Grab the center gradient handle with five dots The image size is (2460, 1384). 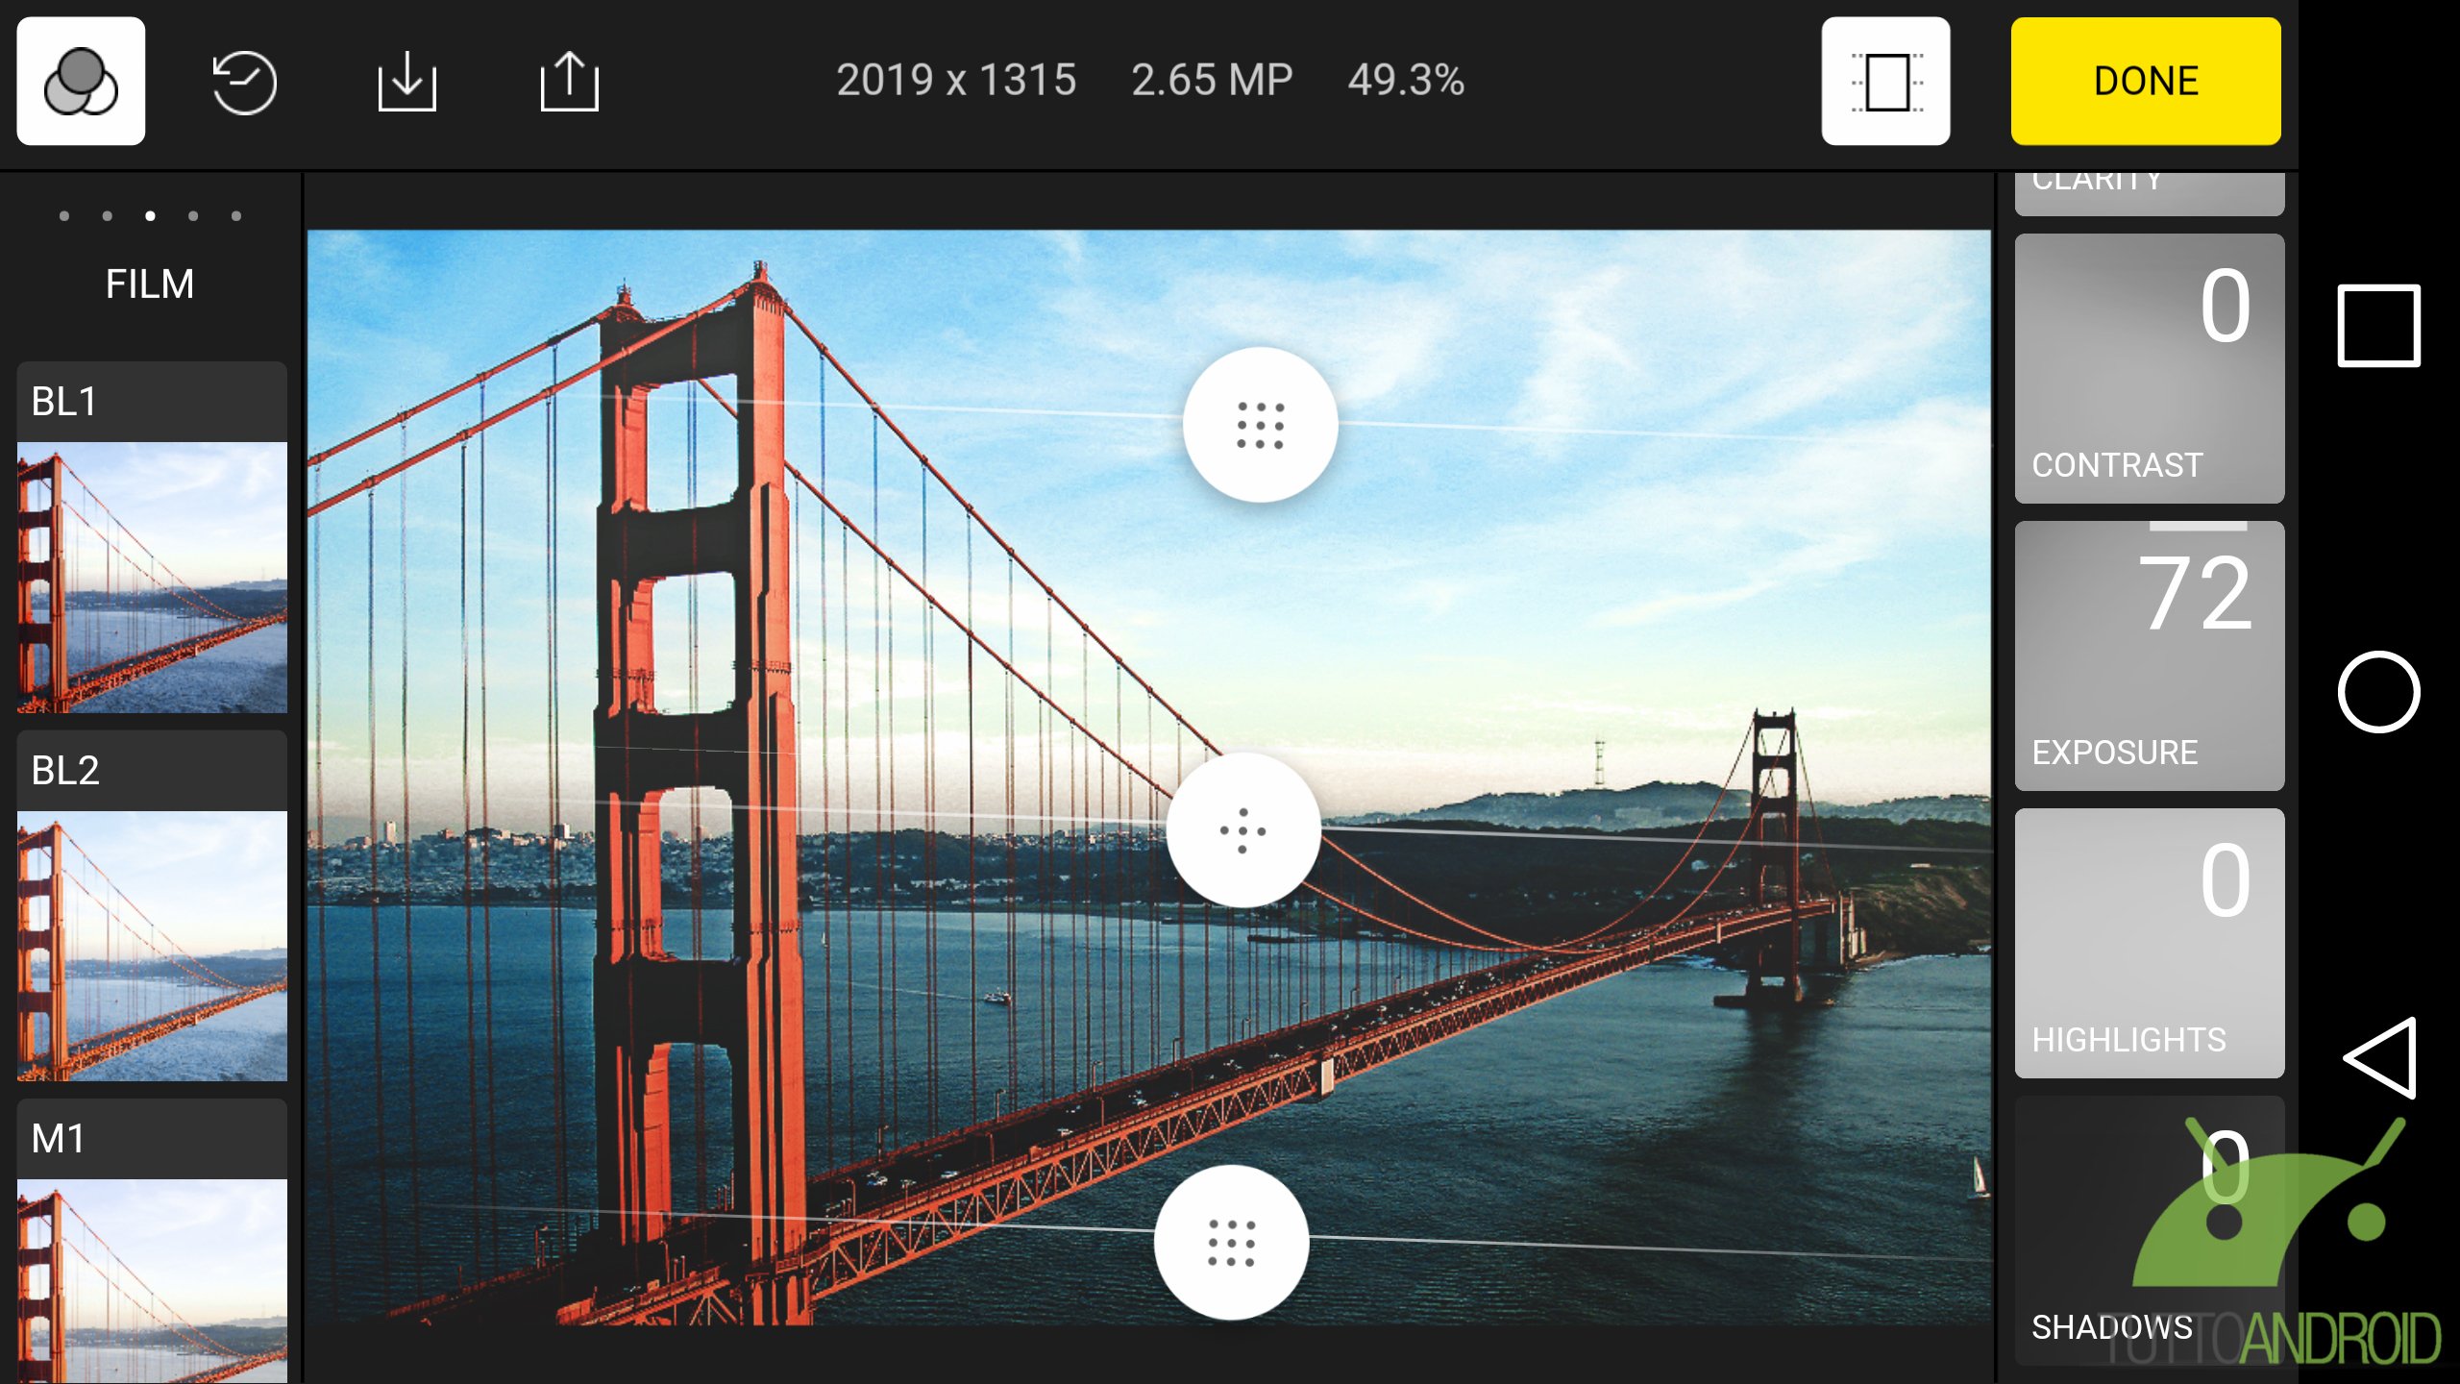pyautogui.click(x=1243, y=830)
